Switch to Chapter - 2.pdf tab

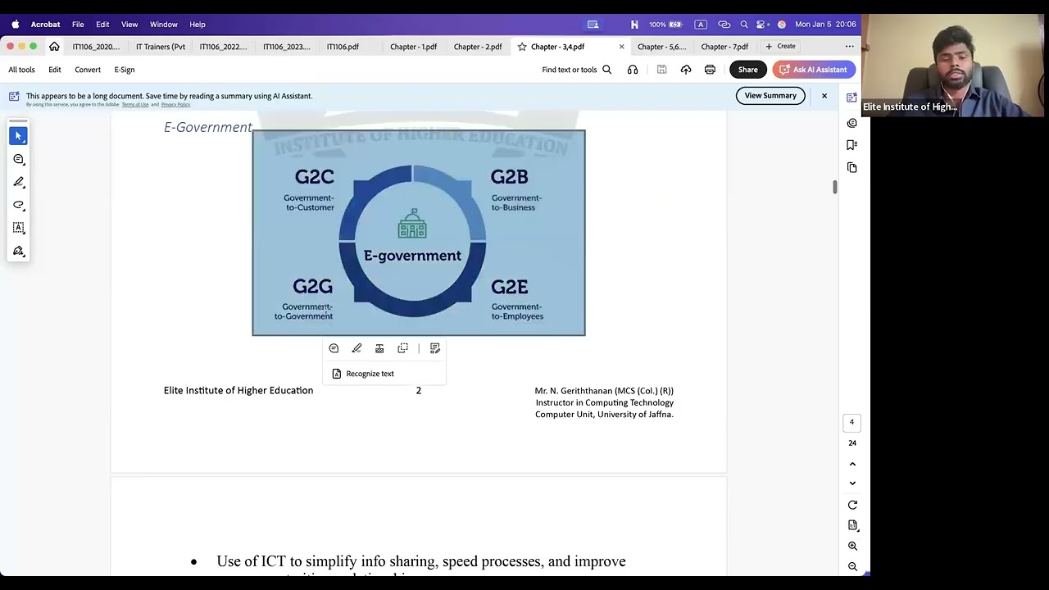click(478, 47)
